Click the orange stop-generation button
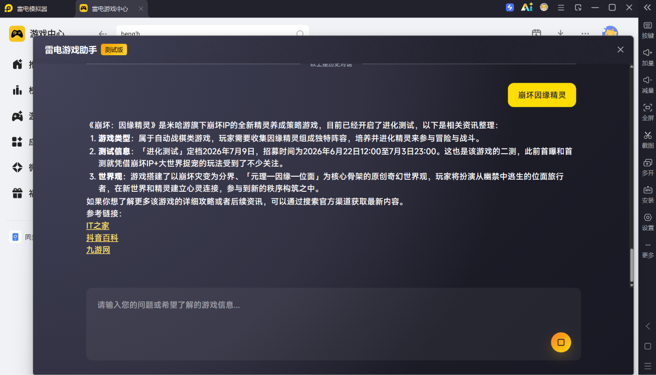Screen dimensions: 656x375 [x=561, y=342]
